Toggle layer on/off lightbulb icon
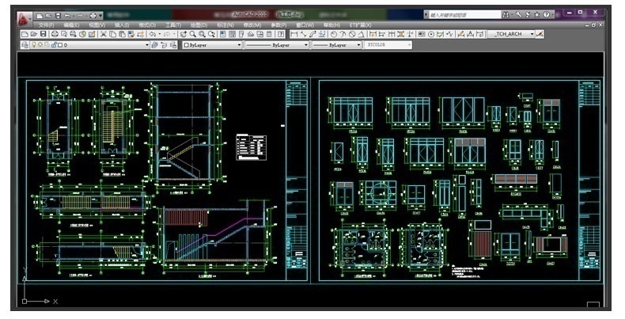The height and width of the screenshot is (319, 625). (33, 46)
